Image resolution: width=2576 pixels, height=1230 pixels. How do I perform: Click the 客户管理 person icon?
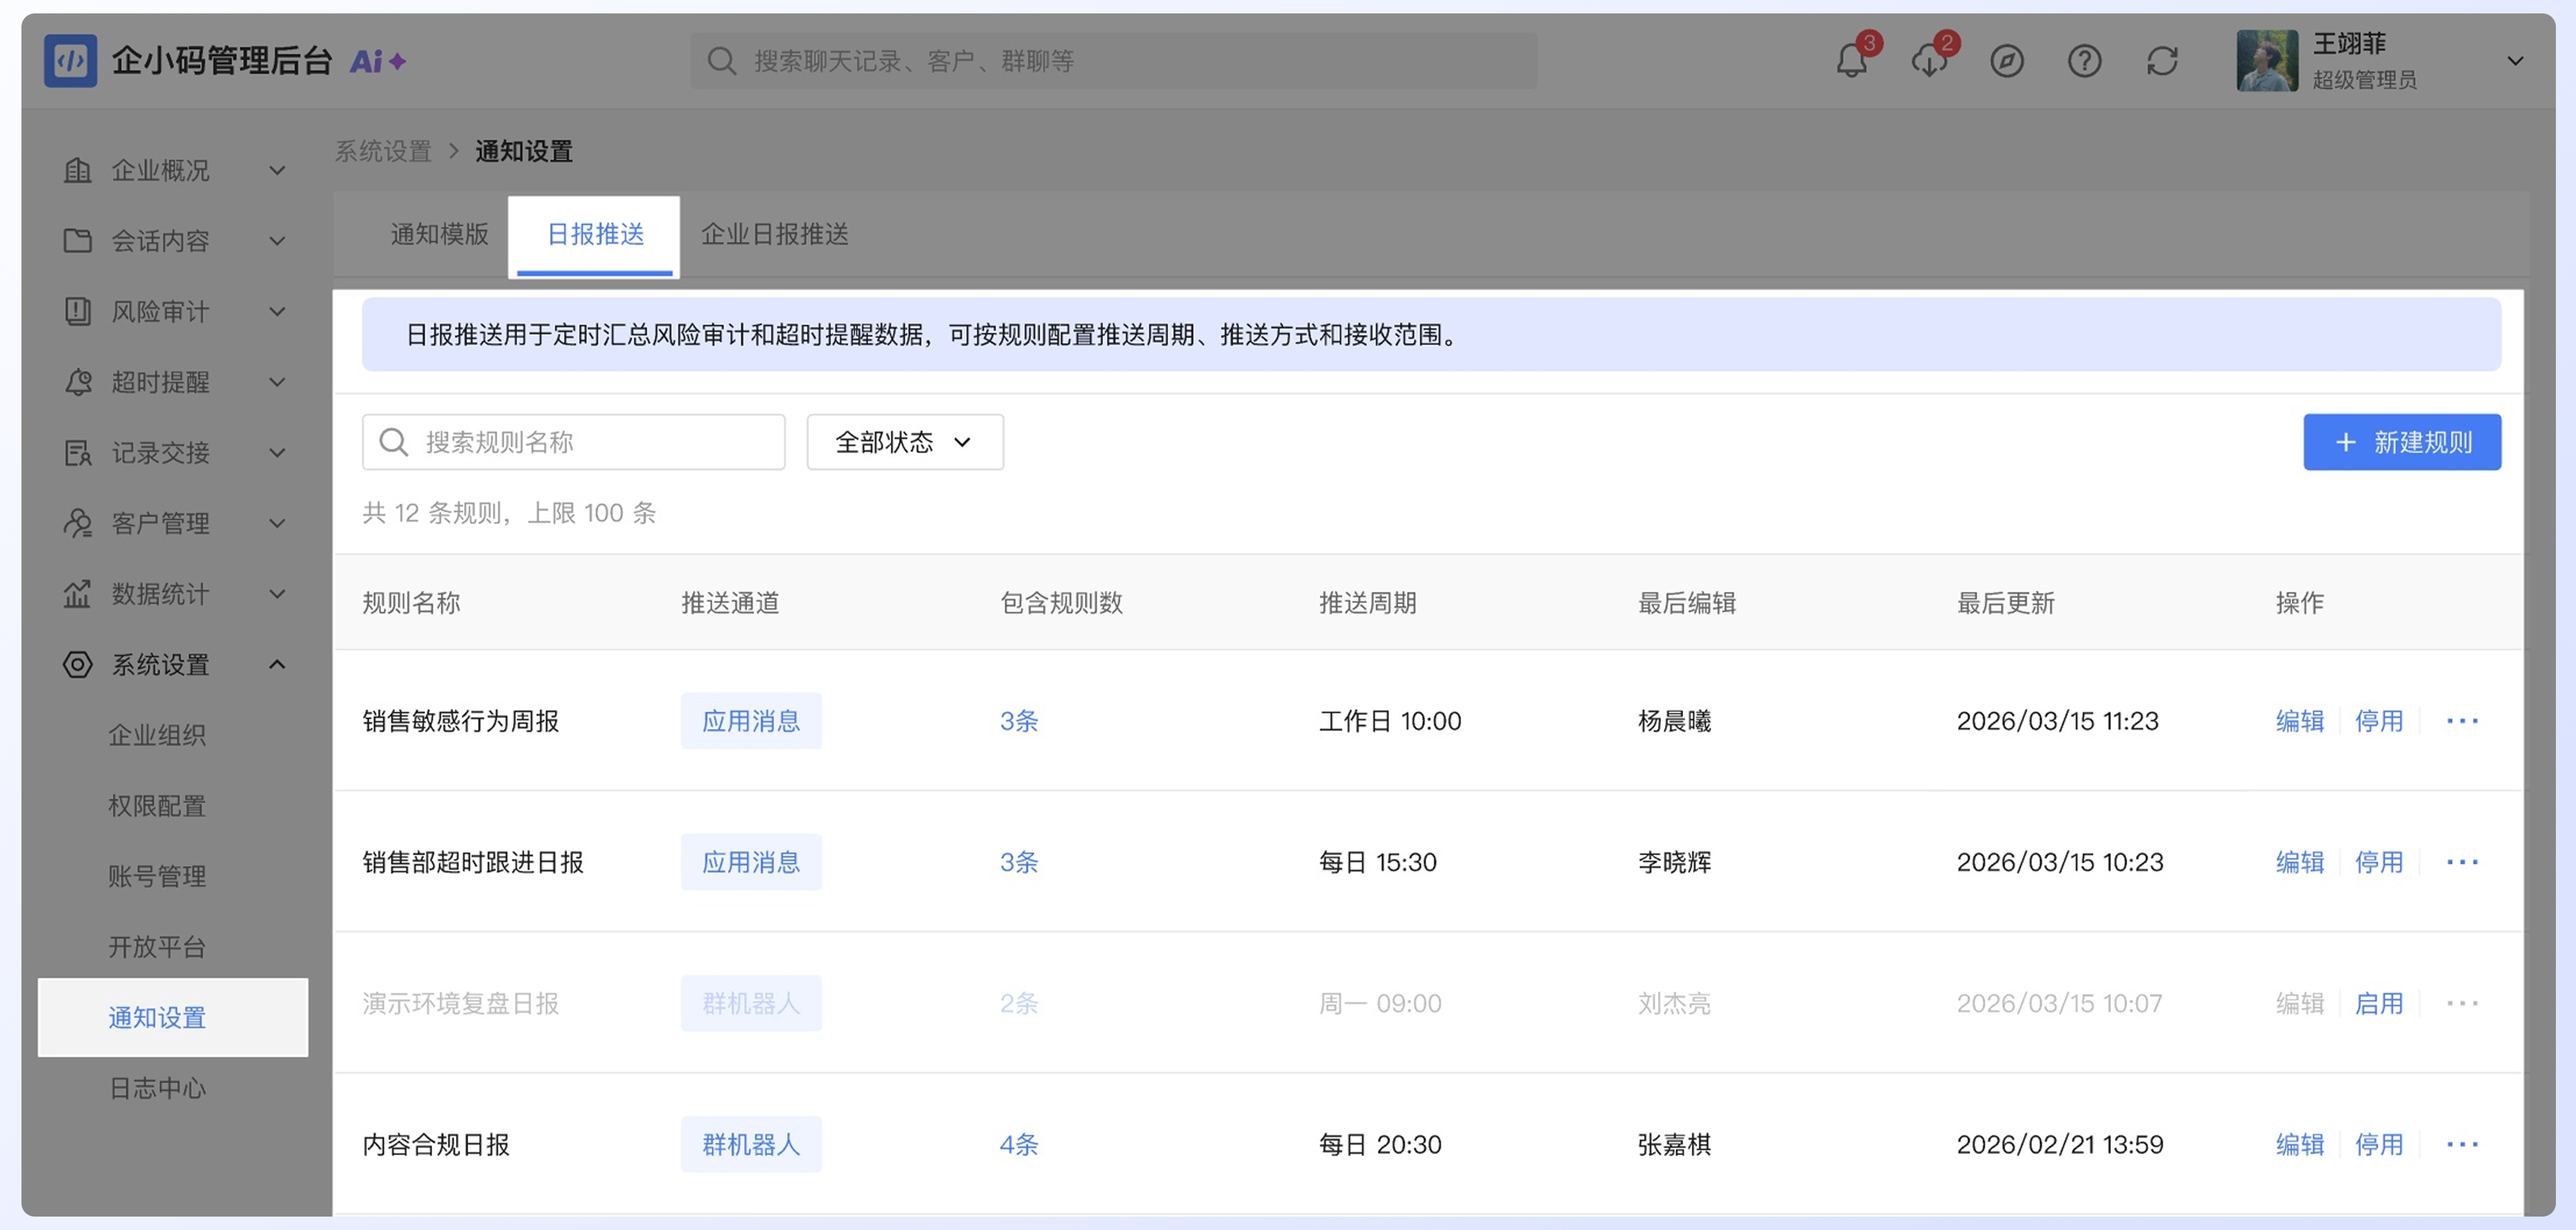point(77,523)
